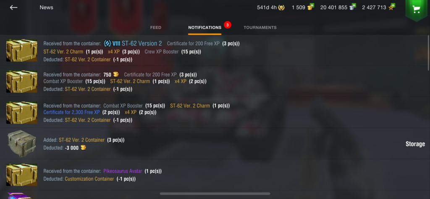Switch to the Feed tab

point(156,27)
